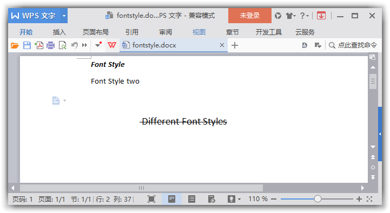Image resolution: width=390 pixels, height=213 pixels.
Task: Open the 开始 ribbon tab
Action: click(26, 32)
